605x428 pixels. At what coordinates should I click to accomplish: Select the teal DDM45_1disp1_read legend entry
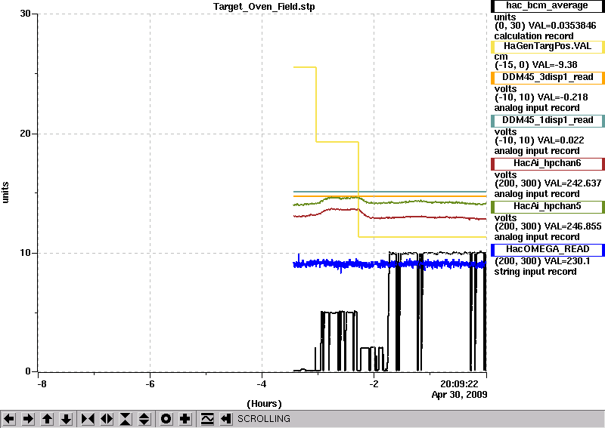click(x=548, y=121)
